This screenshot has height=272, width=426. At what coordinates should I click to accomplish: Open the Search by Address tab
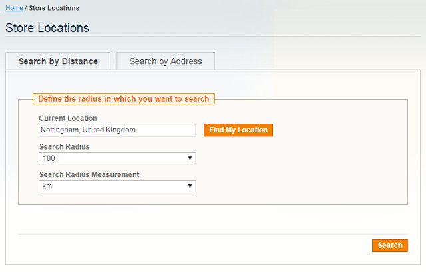(166, 61)
